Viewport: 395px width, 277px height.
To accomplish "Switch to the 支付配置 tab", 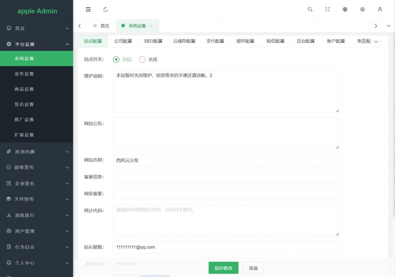I will 215,41.
